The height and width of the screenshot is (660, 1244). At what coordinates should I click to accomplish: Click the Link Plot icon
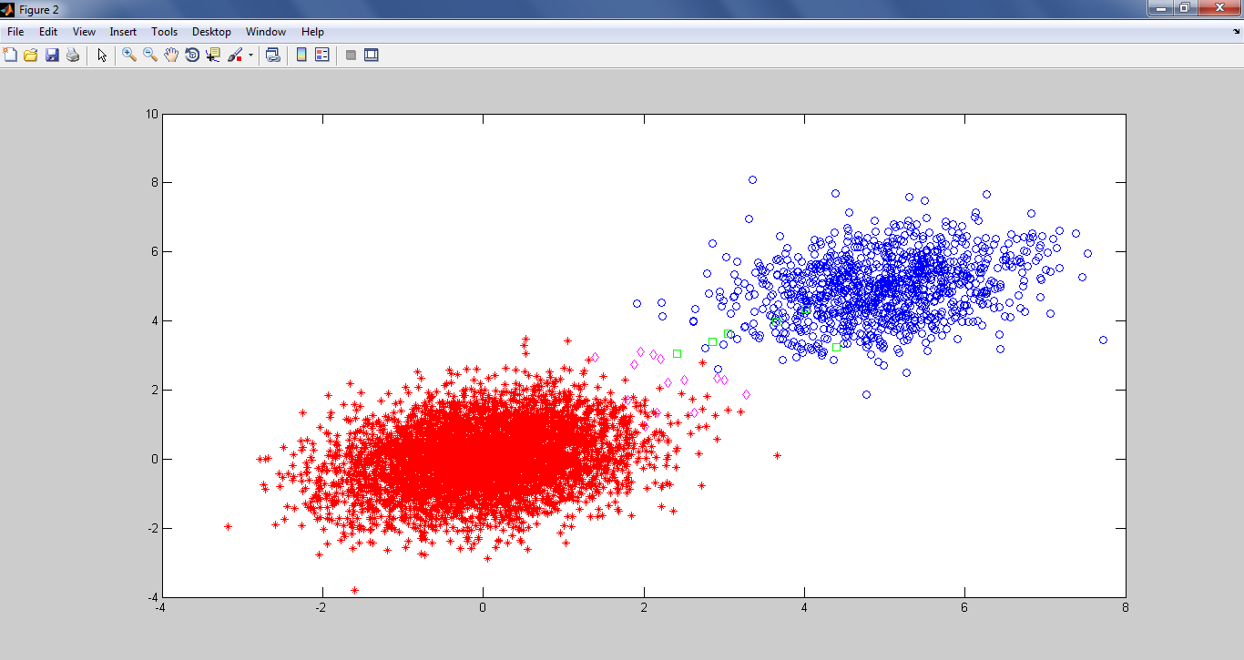tap(272, 55)
